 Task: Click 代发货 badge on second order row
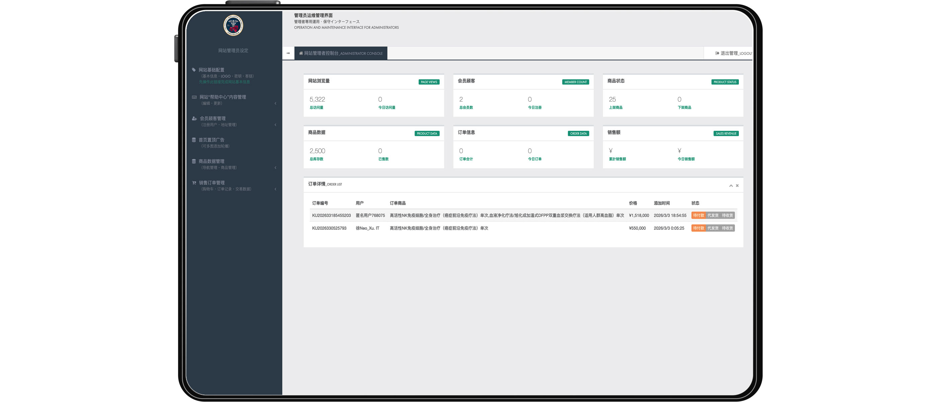click(x=713, y=228)
